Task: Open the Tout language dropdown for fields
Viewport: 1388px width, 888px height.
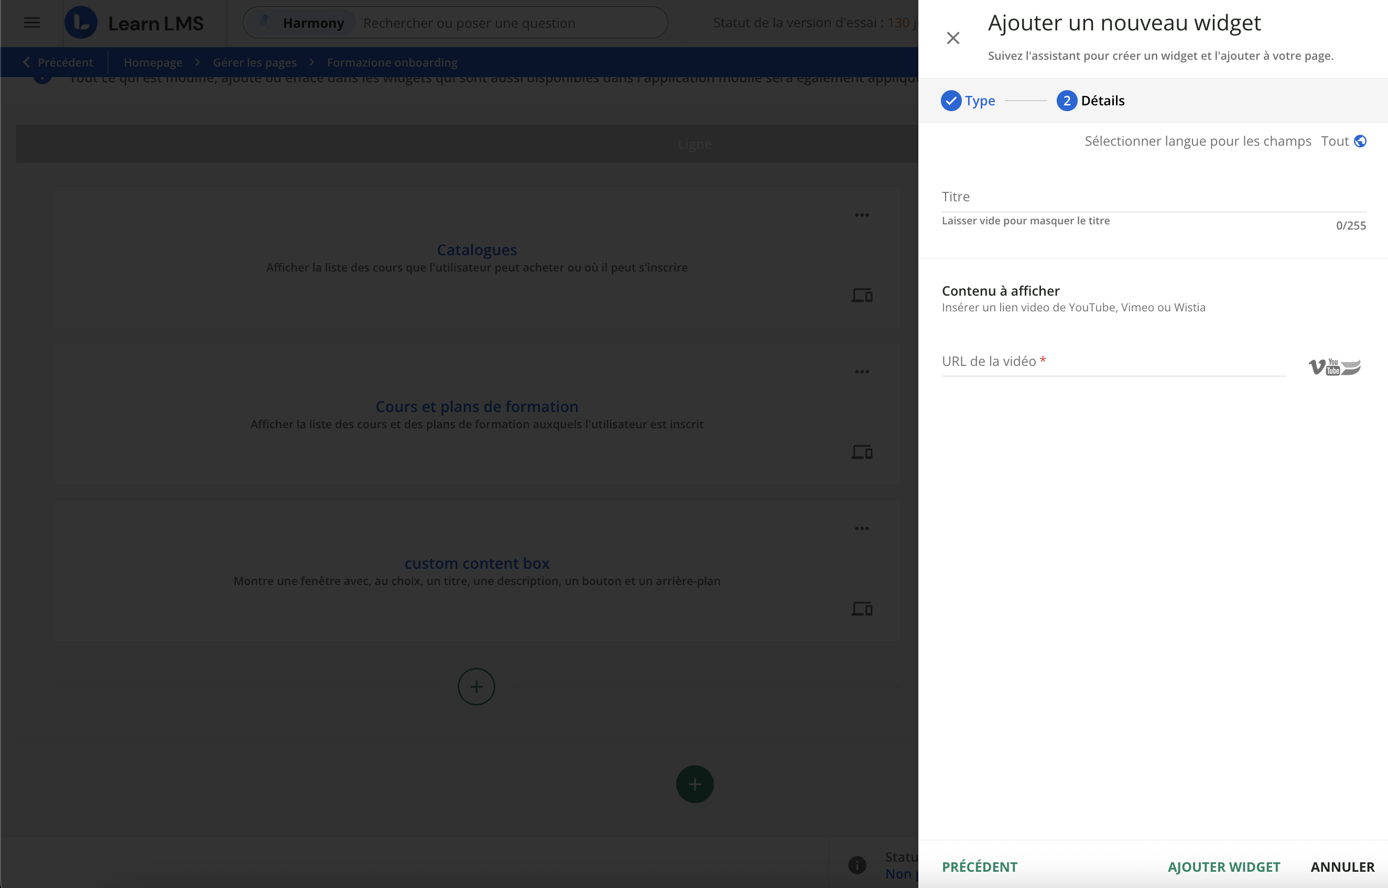Action: [x=1335, y=142]
